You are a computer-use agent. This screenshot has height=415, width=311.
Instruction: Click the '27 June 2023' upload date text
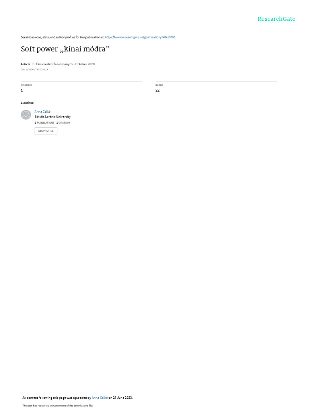(x=122, y=398)
